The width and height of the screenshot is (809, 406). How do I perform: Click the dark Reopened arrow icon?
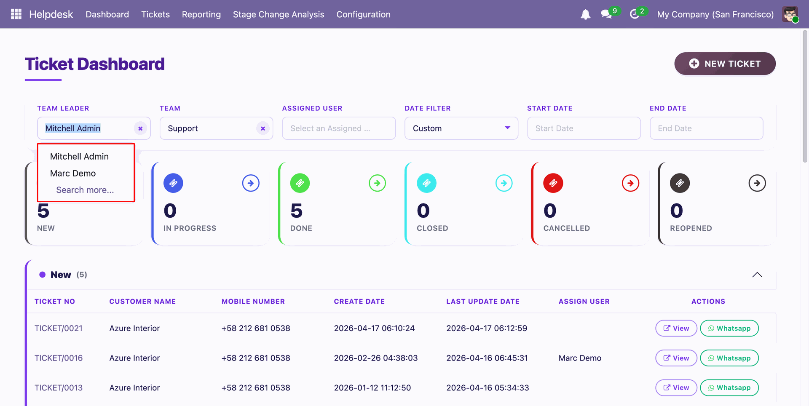pyautogui.click(x=757, y=183)
